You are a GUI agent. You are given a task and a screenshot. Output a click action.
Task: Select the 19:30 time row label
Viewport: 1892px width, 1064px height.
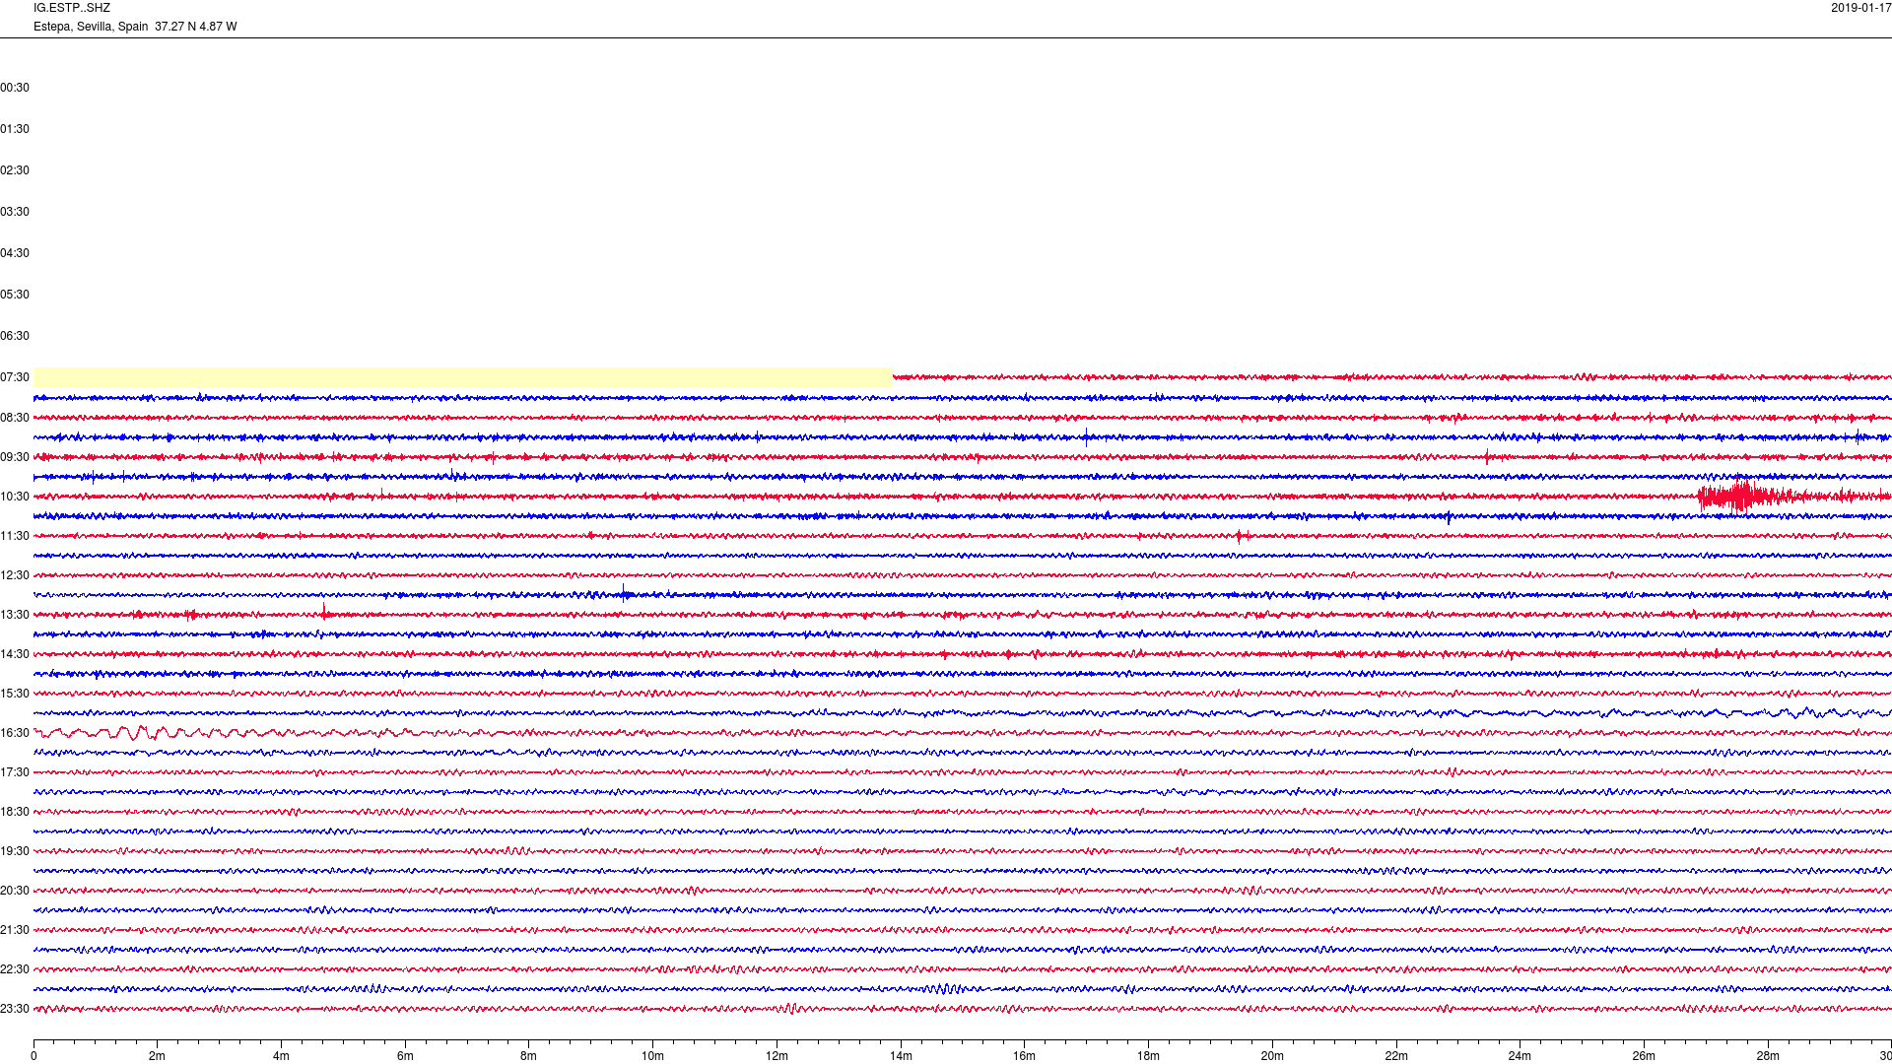click(x=15, y=851)
